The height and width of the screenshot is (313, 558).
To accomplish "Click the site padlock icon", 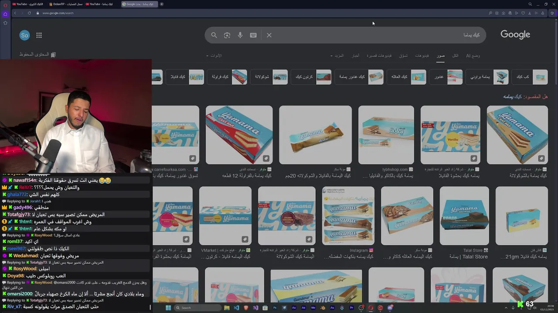I will click(x=37, y=13).
